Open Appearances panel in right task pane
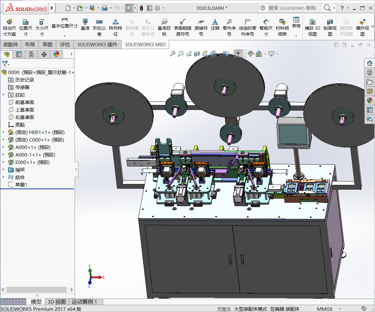 [x=370, y=100]
